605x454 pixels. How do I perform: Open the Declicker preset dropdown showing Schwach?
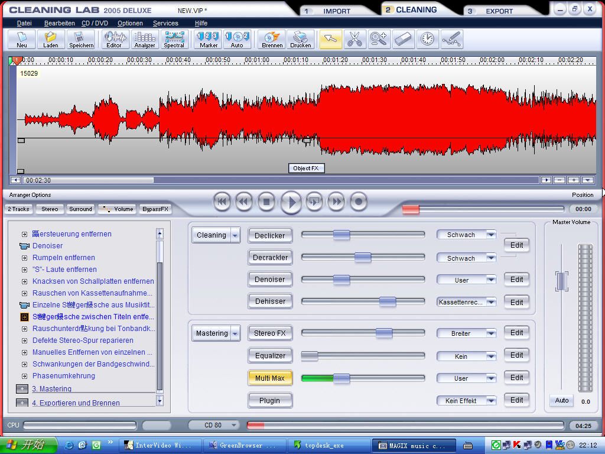pyautogui.click(x=466, y=235)
